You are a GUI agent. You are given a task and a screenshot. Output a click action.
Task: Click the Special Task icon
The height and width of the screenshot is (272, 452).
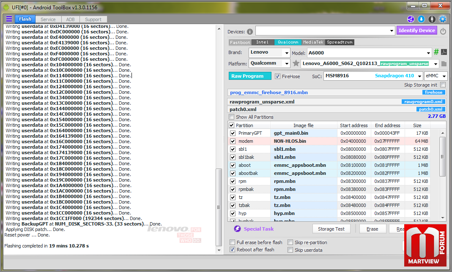pos(237,228)
